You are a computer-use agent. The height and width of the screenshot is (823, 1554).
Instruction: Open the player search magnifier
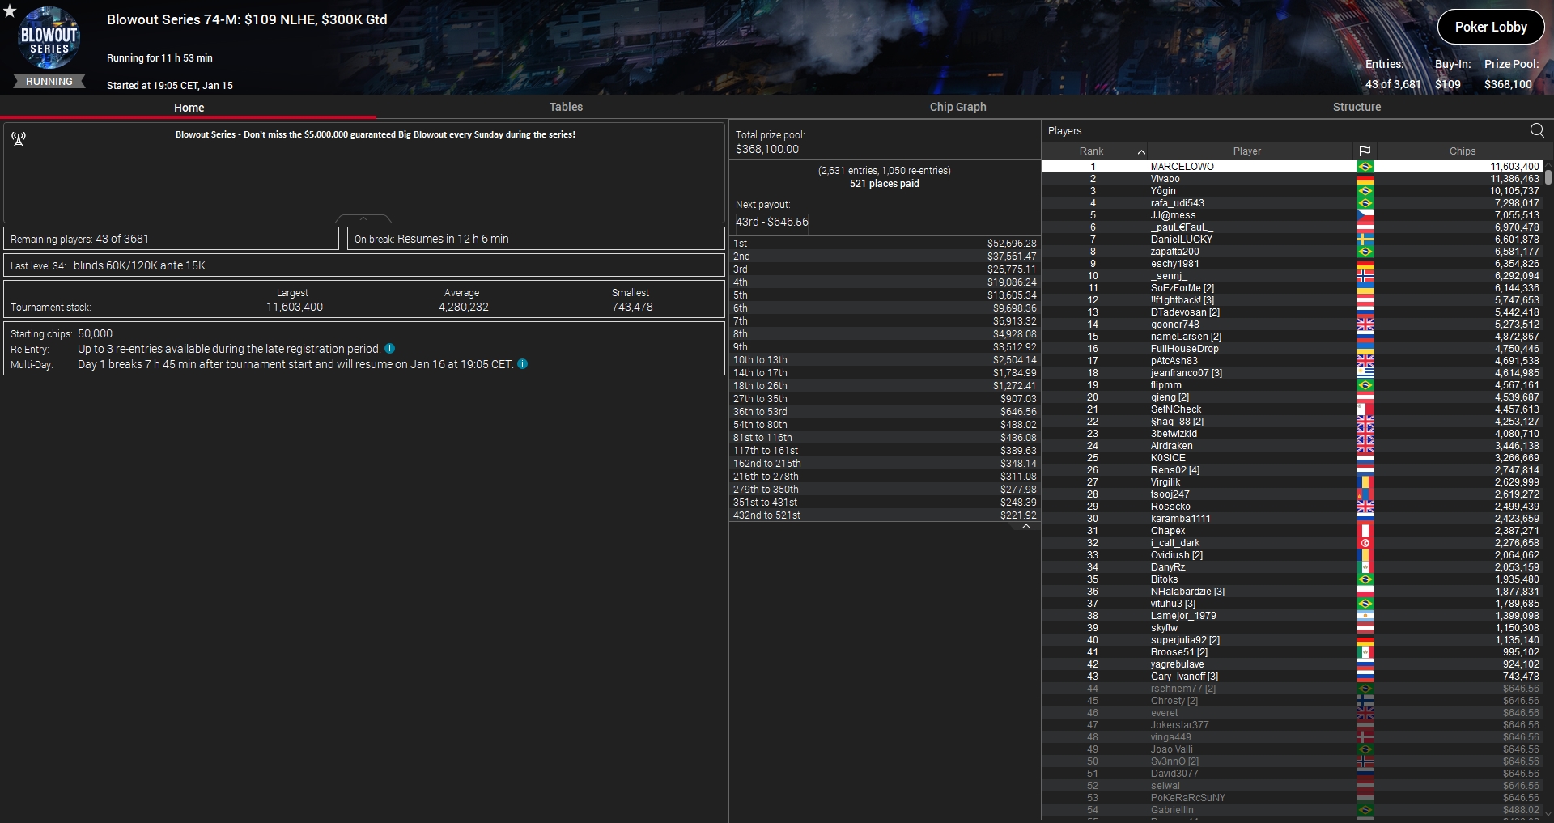1537,130
